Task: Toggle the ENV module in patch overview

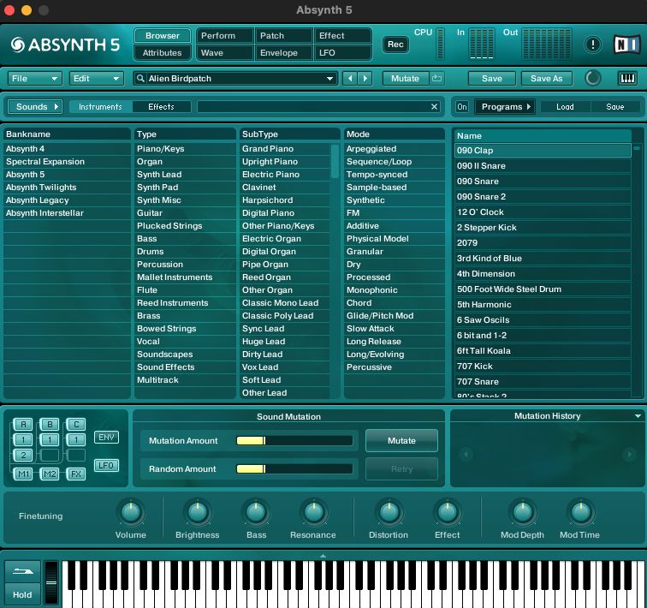Action: click(106, 438)
